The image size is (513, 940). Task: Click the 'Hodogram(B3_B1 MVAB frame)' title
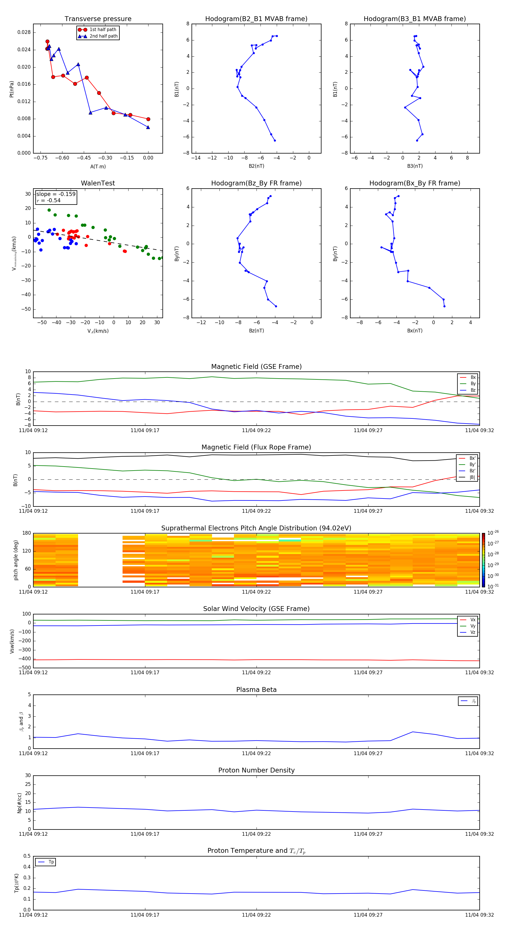pos(415,19)
